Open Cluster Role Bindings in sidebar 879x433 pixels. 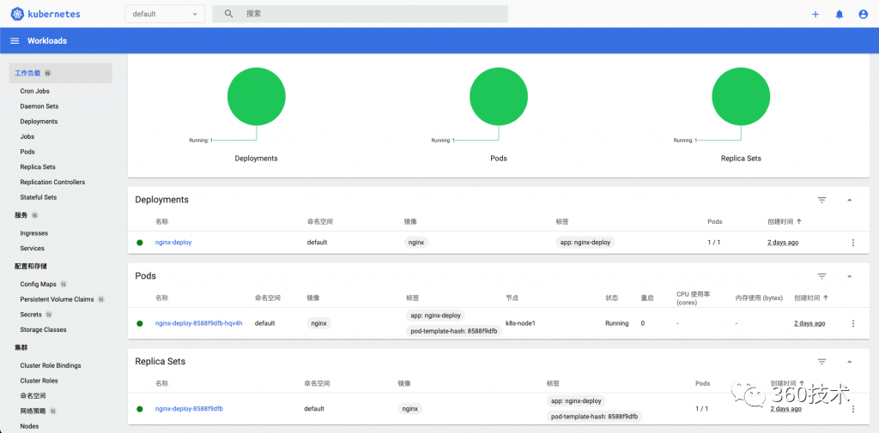[51, 365]
